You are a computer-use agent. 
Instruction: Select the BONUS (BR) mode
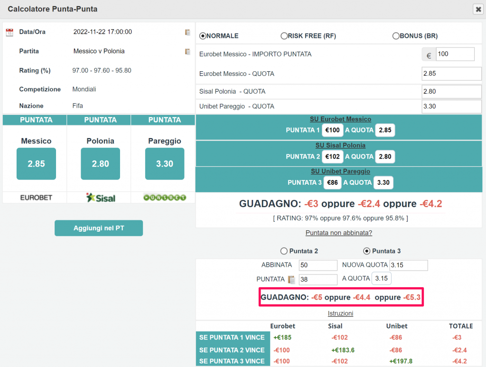tap(396, 36)
